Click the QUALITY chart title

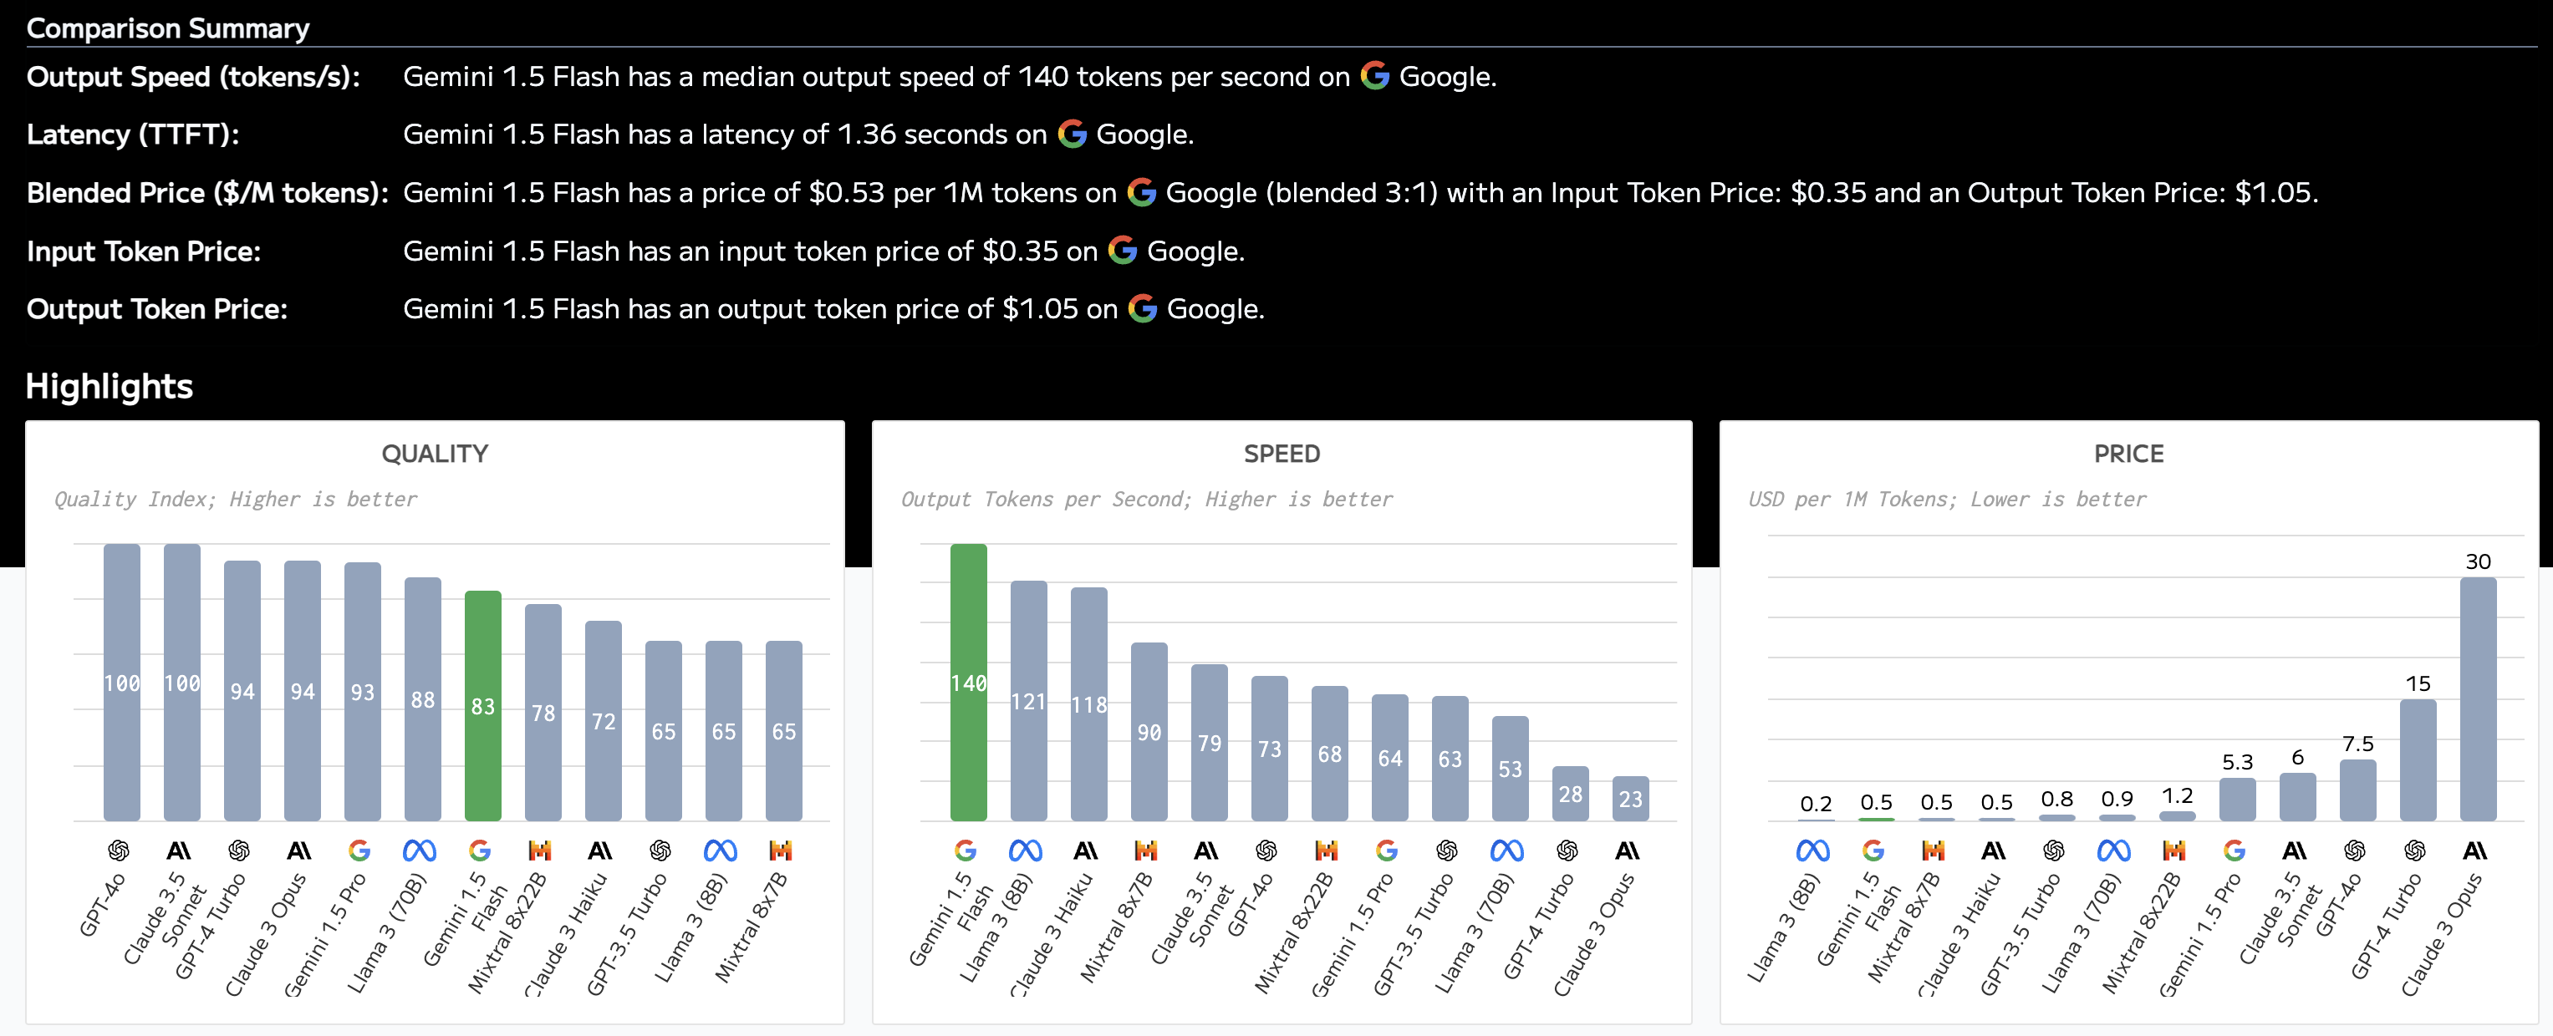pyautogui.click(x=435, y=454)
